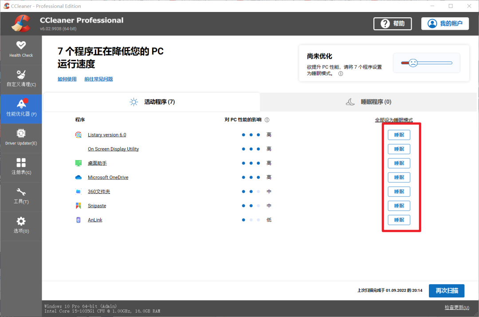This screenshot has height=317, width=479.
Task: Click the last scan time text
Action: (390, 290)
